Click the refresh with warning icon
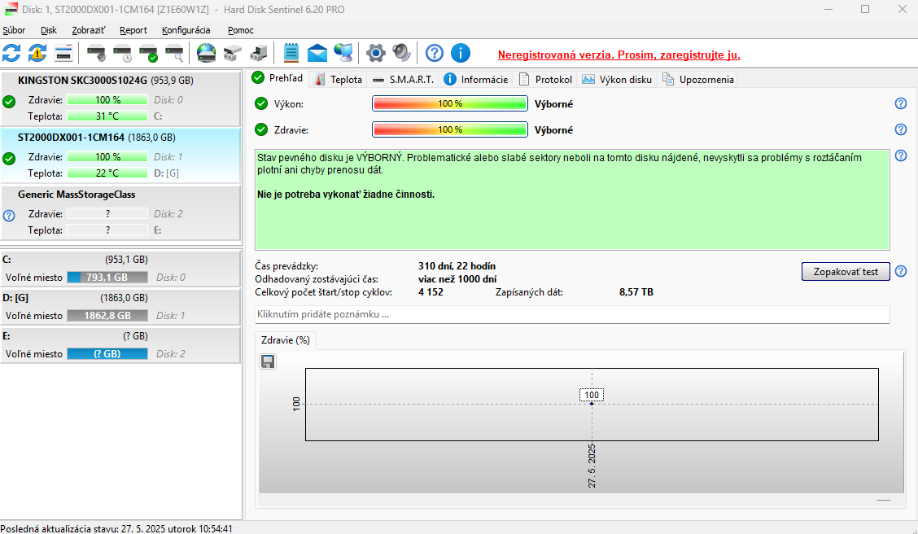 (x=37, y=53)
